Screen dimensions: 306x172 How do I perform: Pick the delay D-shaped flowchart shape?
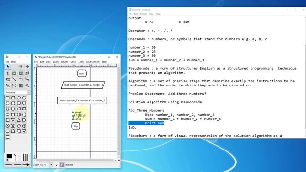tap(24, 120)
